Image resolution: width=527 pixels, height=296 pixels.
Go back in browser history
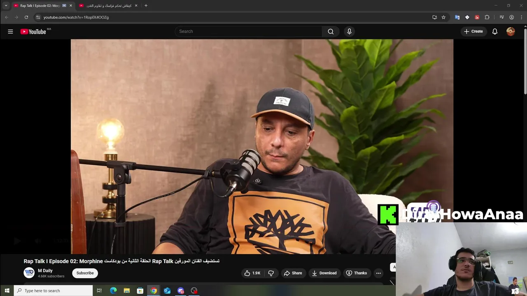click(x=7, y=17)
